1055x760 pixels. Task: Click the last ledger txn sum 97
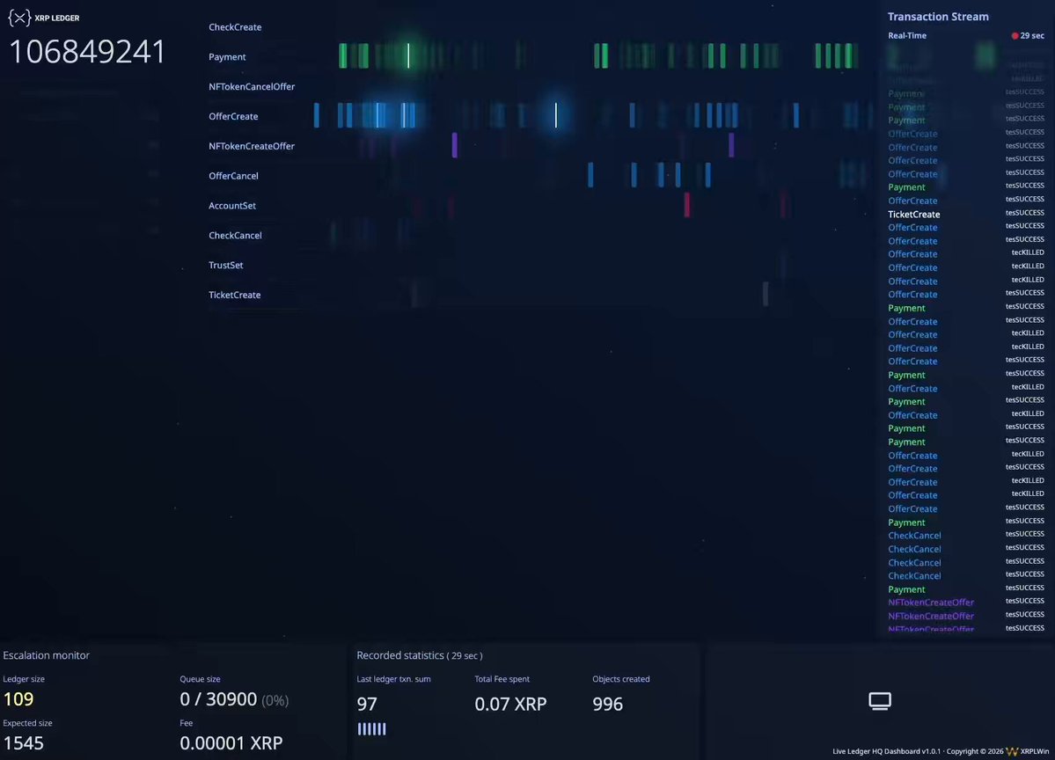(x=367, y=704)
